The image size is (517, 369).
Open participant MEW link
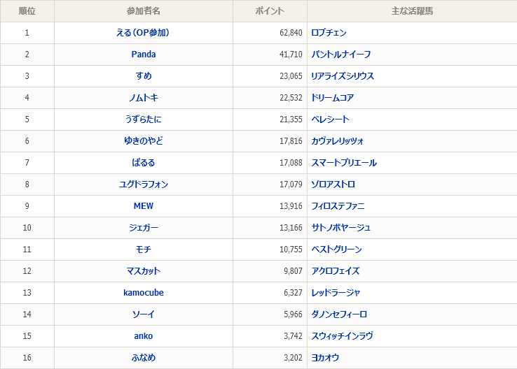[144, 206]
